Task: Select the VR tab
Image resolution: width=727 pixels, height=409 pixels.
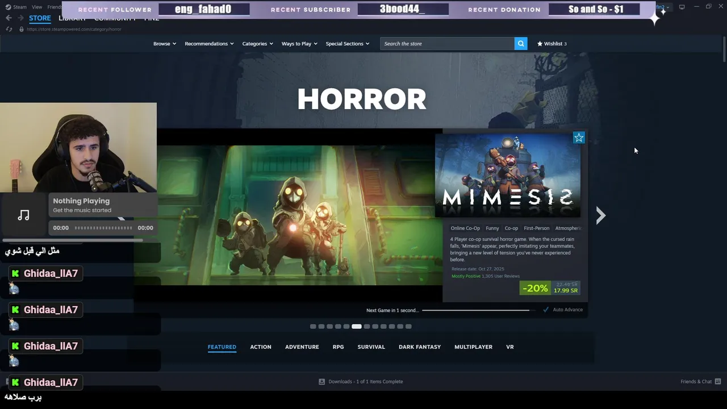Action: click(x=510, y=347)
